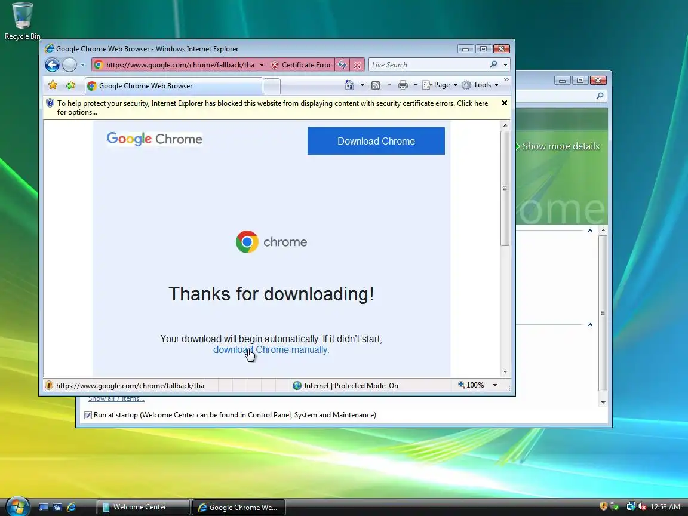
Task: Collapse upper section chevron in Welcome Center
Action: coord(590,231)
